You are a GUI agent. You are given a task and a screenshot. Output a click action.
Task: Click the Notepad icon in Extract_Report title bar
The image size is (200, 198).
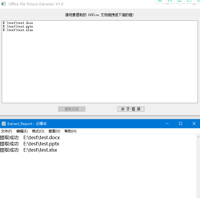(x=4, y=124)
